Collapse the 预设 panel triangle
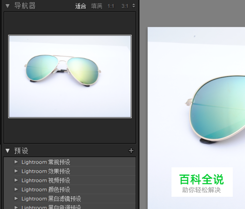Image resolution: width=245 pixels, height=209 pixels. click(x=7, y=151)
